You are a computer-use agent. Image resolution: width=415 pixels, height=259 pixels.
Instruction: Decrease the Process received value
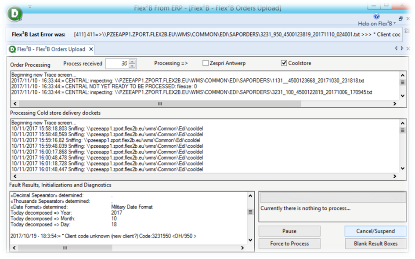[x=132, y=66]
